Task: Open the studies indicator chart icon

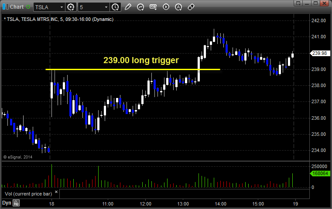Action: coord(140,7)
